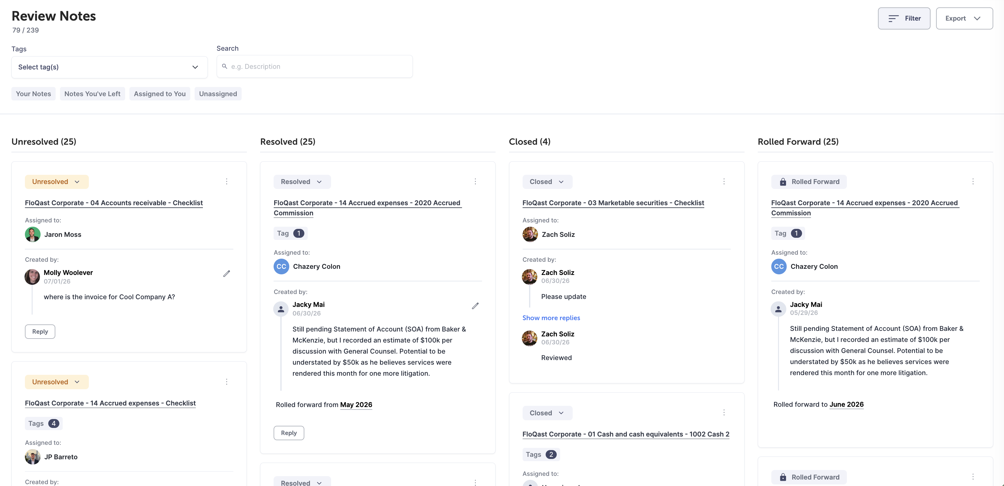Follow the May 2026 rolled forward link

tap(356, 404)
